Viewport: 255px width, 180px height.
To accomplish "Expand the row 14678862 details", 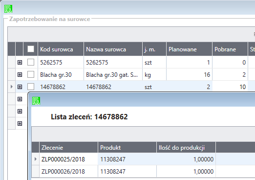I will coord(20,87).
